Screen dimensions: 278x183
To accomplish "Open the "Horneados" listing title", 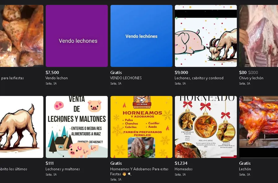I will (x=184, y=169).
